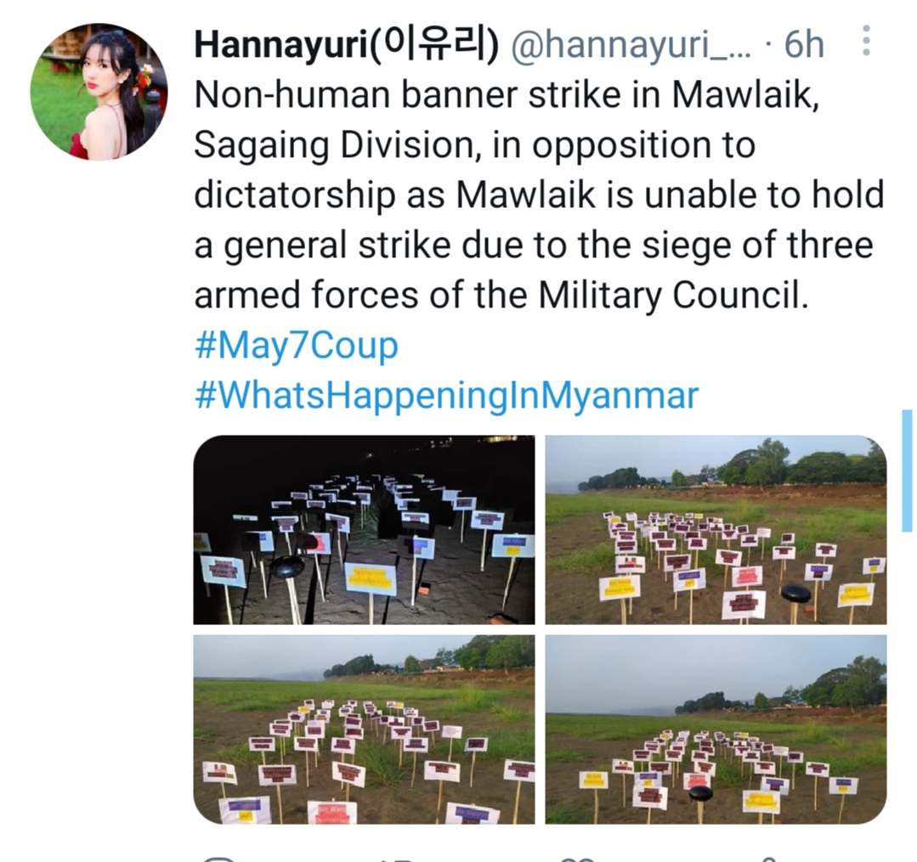The height and width of the screenshot is (862, 917).
Task: Click the 'armed forces of the Military Council' line
Action: coord(501,295)
